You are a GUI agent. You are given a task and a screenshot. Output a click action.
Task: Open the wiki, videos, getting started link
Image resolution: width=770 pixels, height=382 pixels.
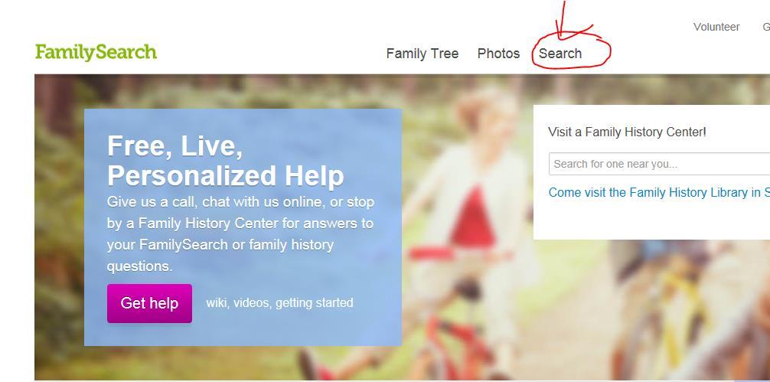click(279, 302)
